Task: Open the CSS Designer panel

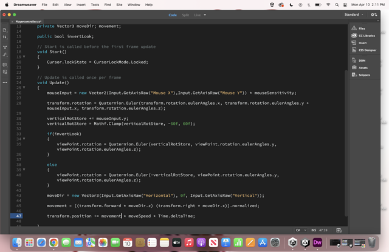Action: pos(364,50)
